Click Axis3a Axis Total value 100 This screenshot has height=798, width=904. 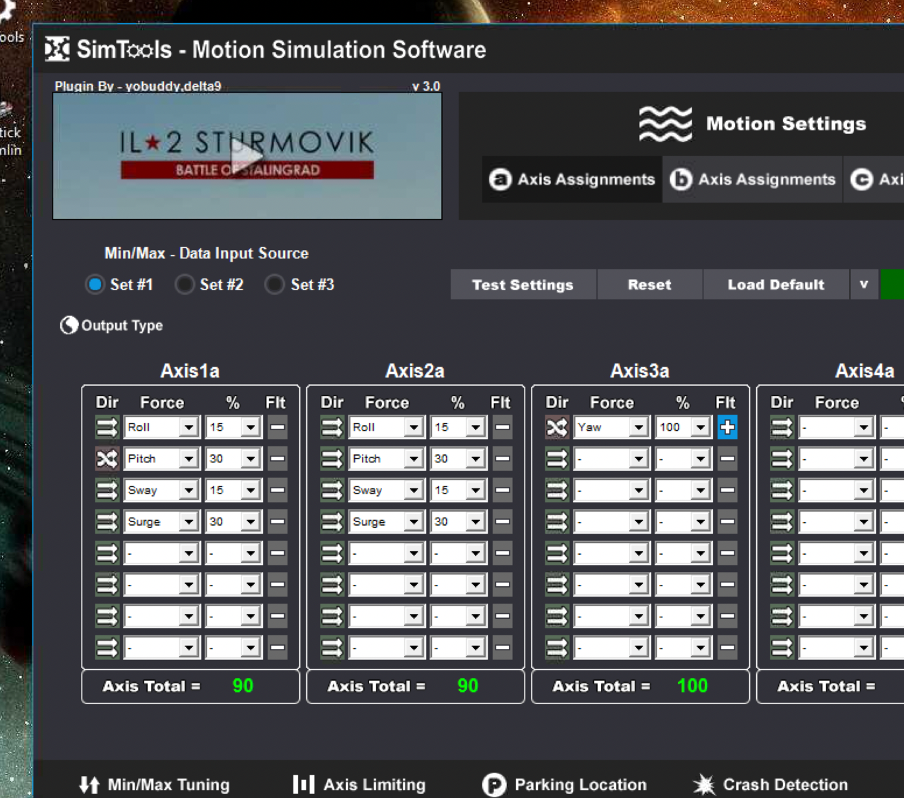point(692,686)
